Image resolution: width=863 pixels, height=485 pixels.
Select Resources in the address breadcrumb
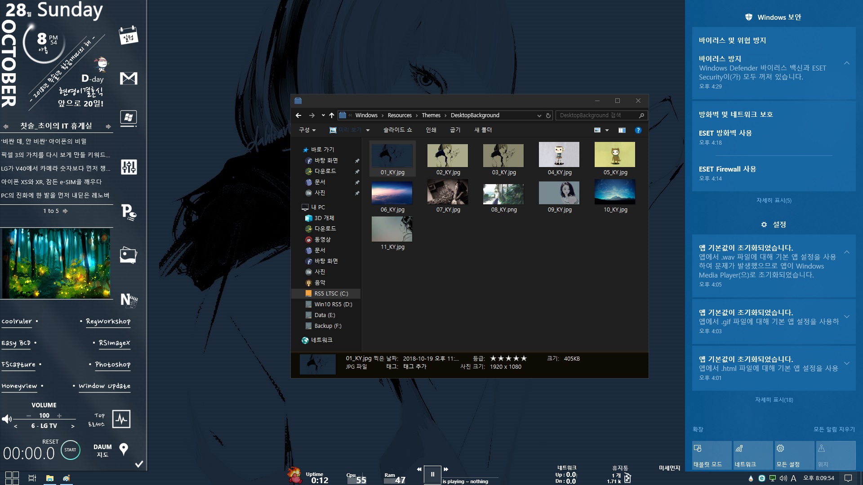point(400,115)
